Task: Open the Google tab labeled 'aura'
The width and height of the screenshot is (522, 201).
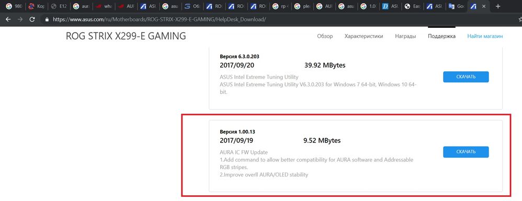Action: click(x=81, y=6)
